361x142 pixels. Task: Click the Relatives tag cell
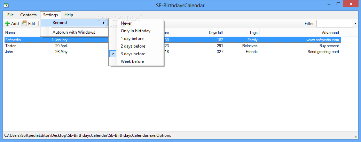[x=250, y=46]
